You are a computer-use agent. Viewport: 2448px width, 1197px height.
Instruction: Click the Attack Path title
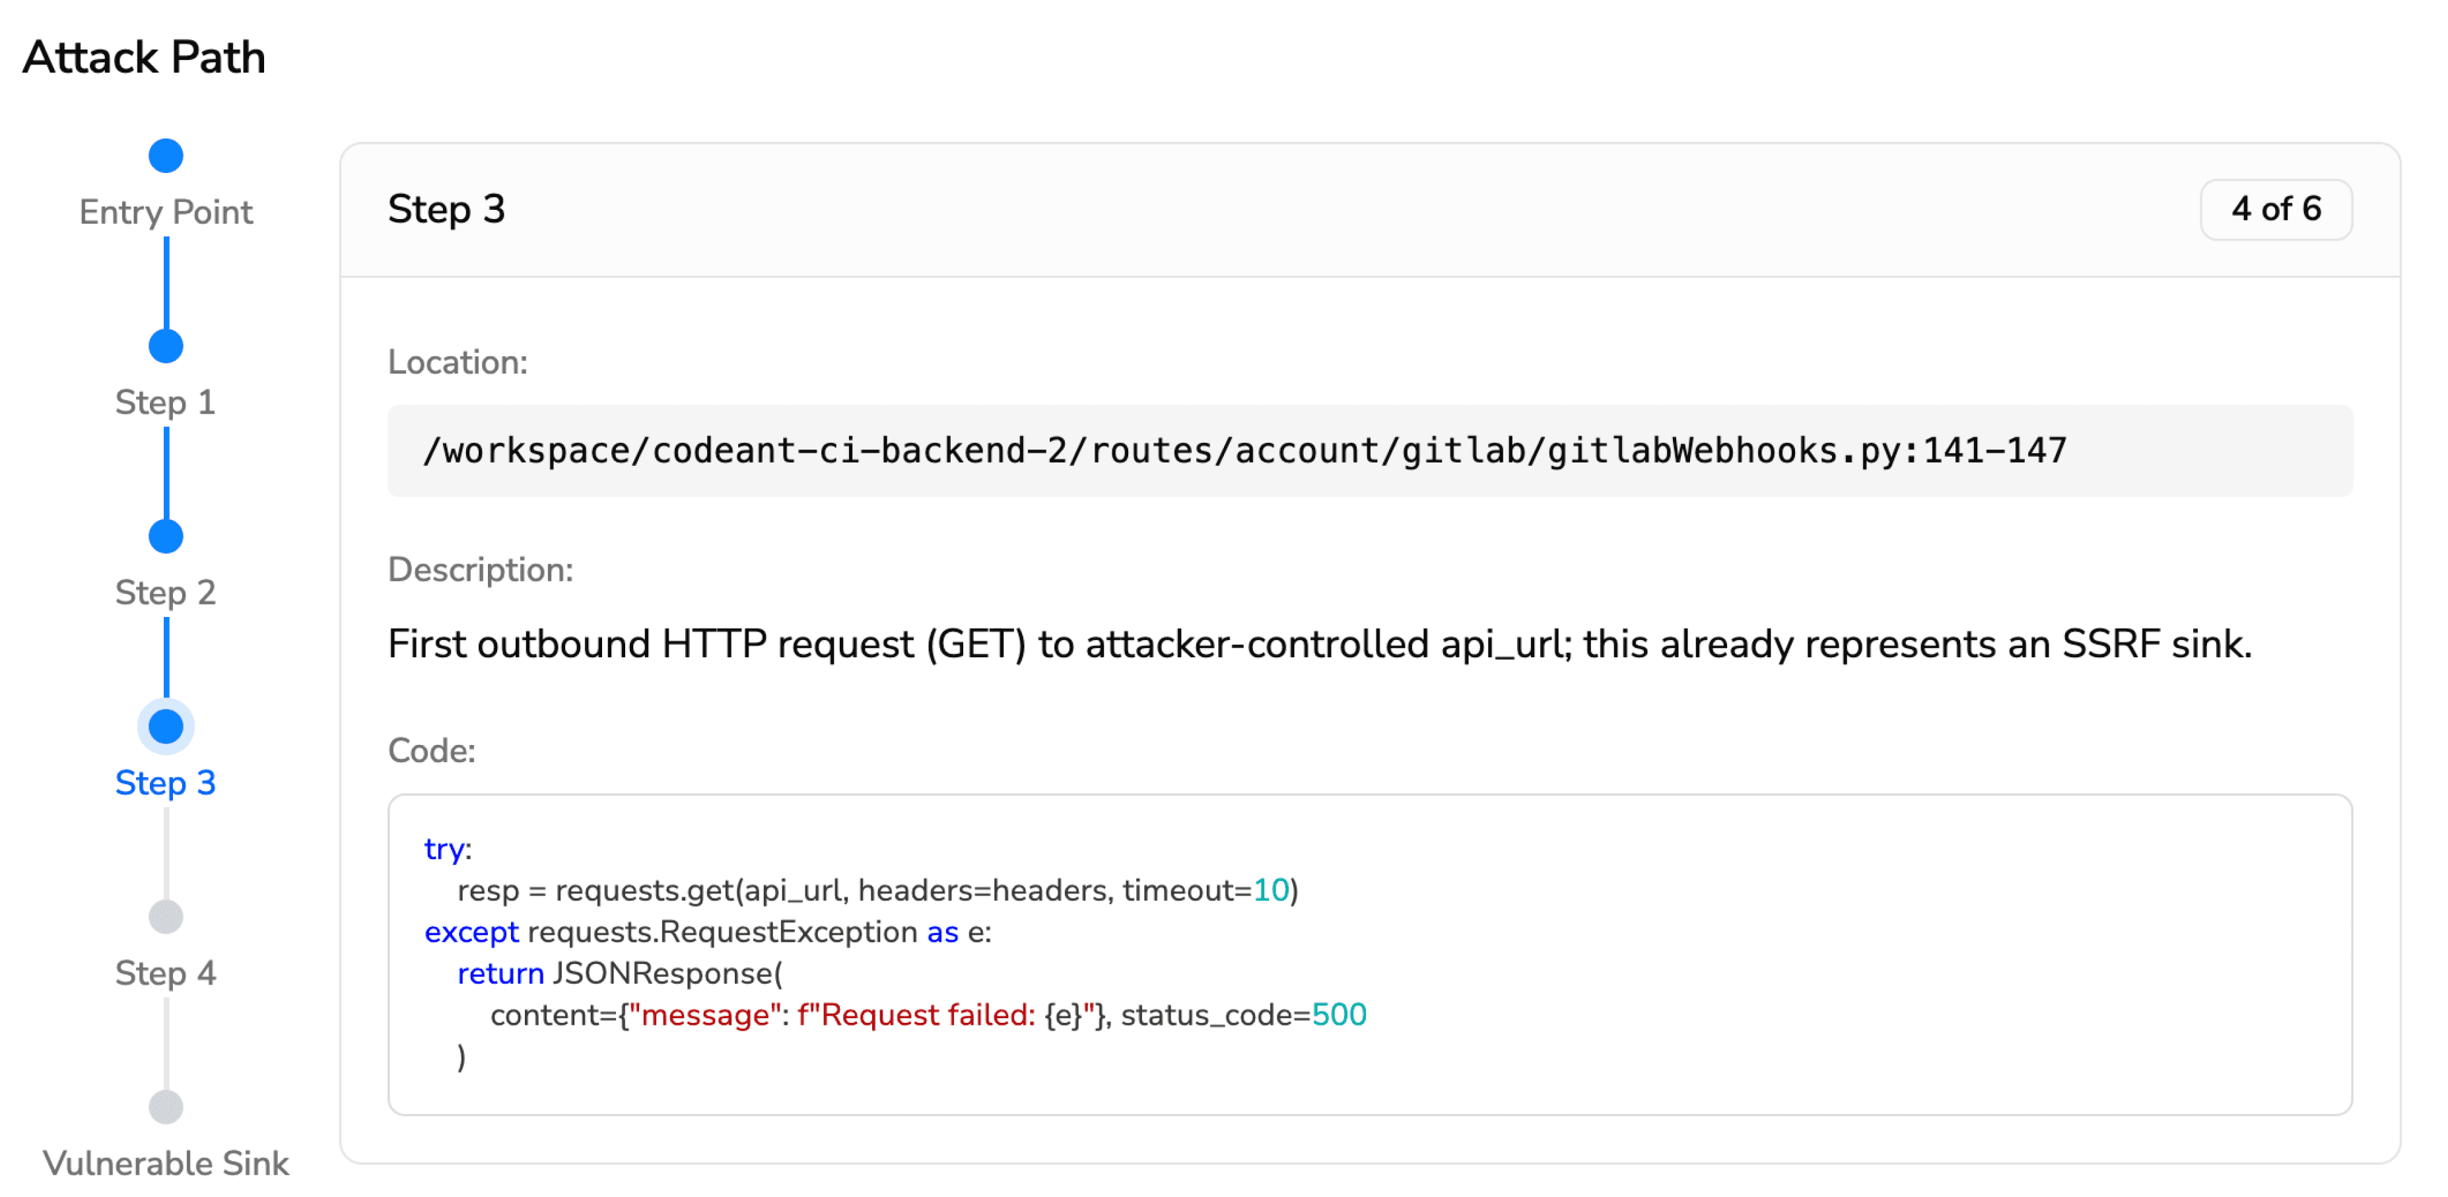(x=145, y=57)
